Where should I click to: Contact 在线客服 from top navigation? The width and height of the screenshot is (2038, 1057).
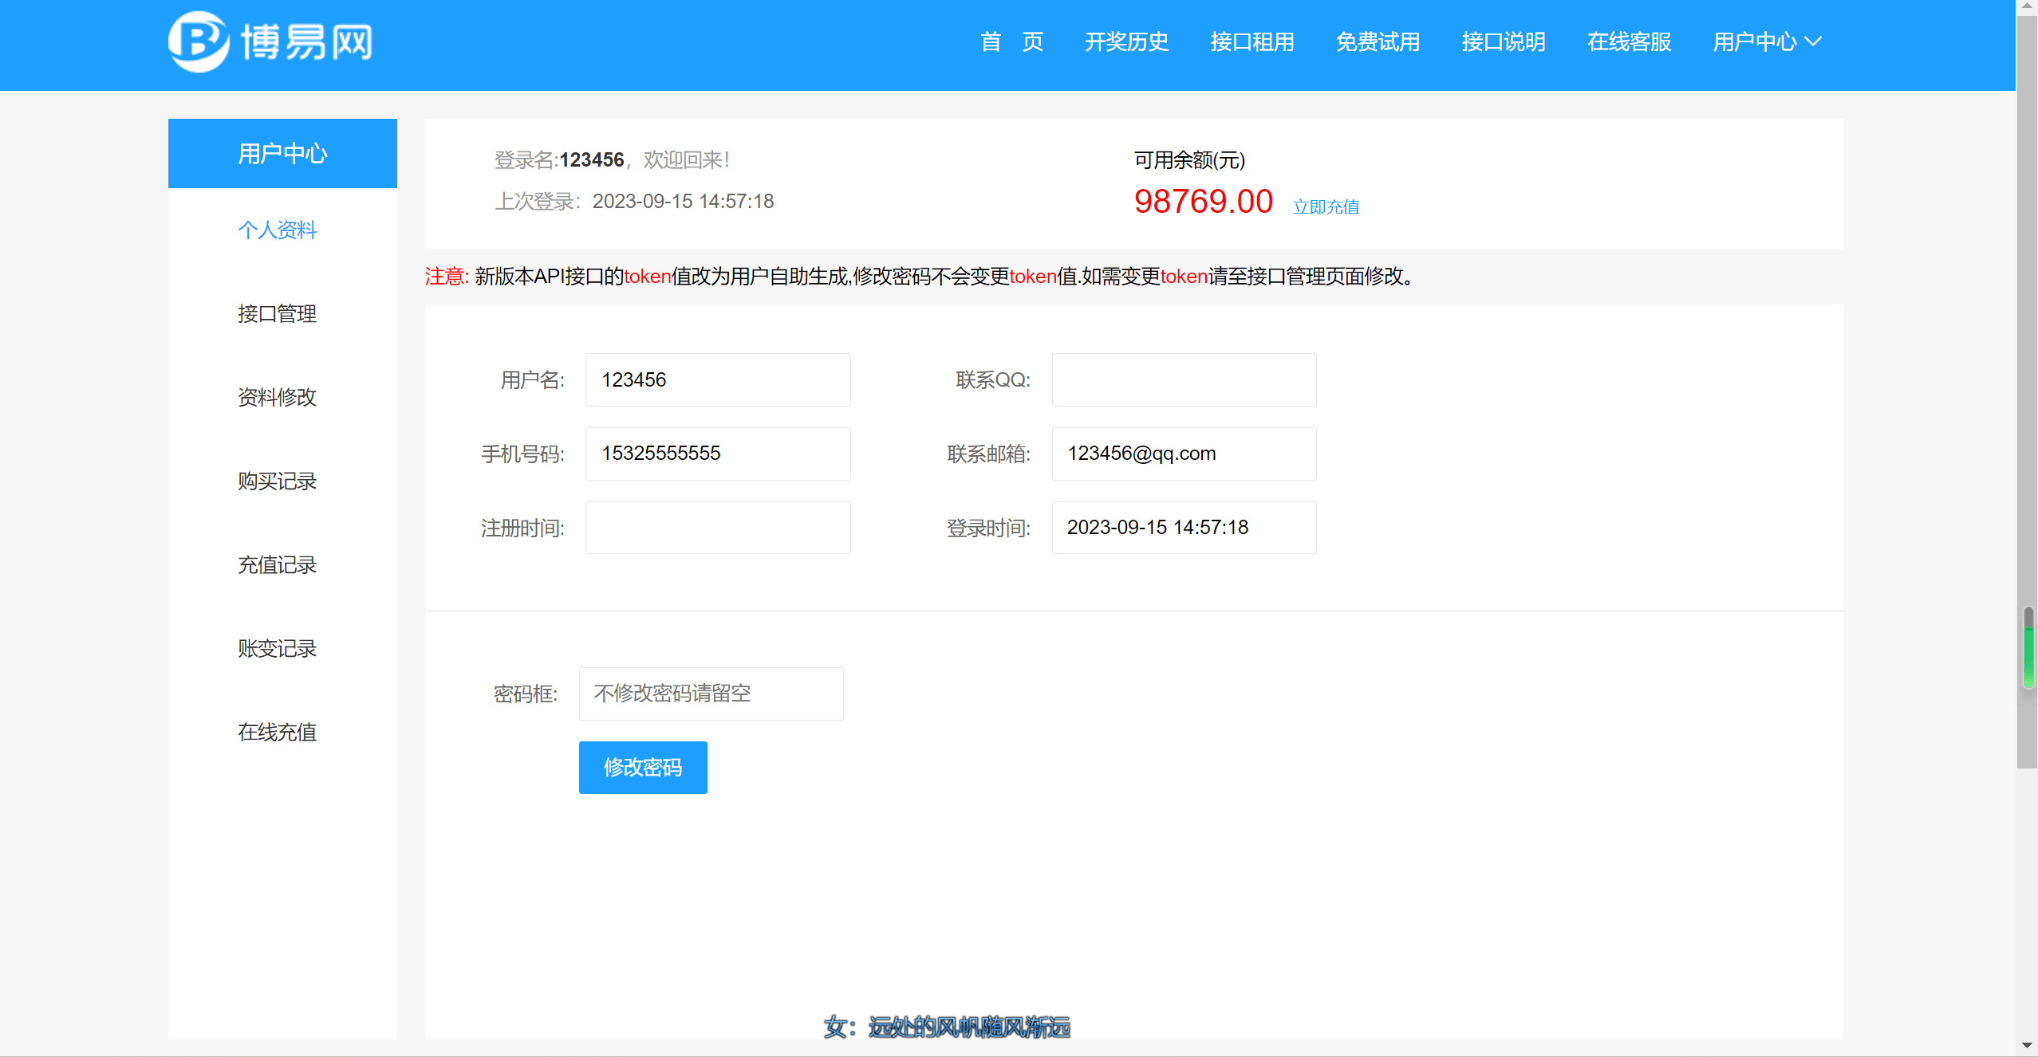click(1629, 41)
